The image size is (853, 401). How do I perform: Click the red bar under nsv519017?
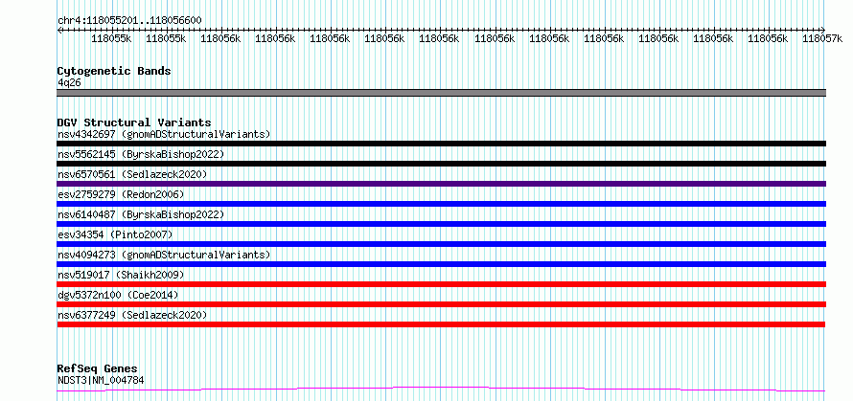click(441, 284)
